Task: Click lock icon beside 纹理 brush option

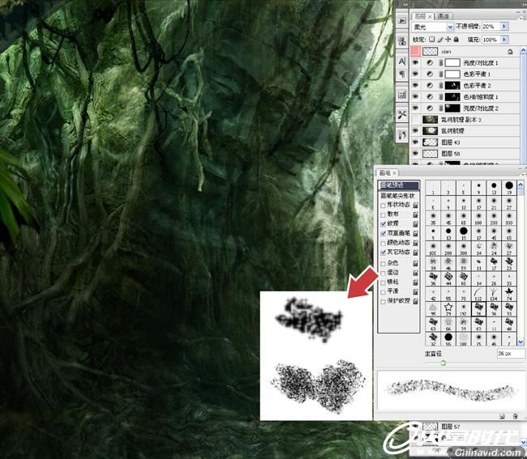Action: 415,223
